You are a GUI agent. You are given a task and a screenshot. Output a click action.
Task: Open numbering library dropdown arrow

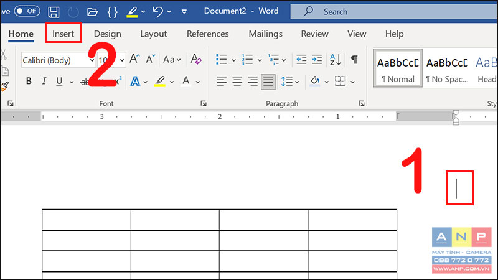(260, 60)
